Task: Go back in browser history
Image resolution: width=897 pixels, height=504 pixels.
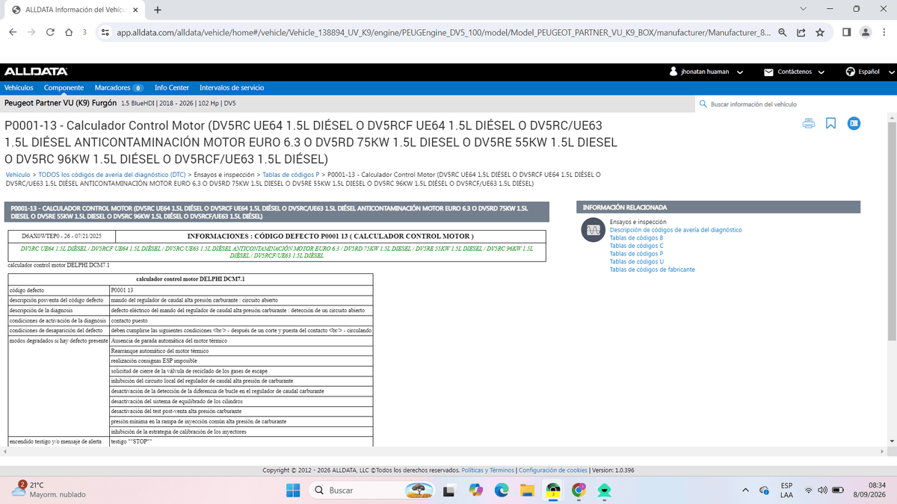Action: coord(12,32)
